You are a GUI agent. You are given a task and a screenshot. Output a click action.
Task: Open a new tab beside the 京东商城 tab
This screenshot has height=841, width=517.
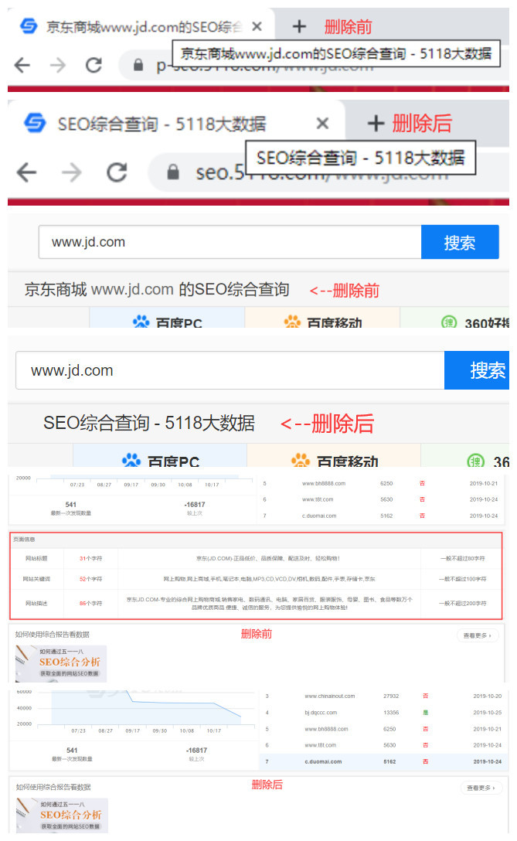click(299, 26)
